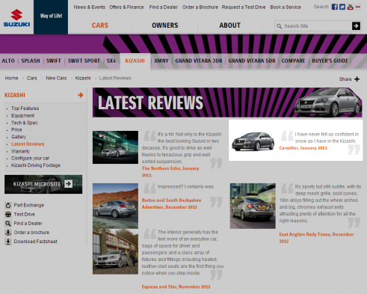This screenshot has width=367, height=294.
Task: Click the Order a brochure download icon
Action: tap(8, 233)
